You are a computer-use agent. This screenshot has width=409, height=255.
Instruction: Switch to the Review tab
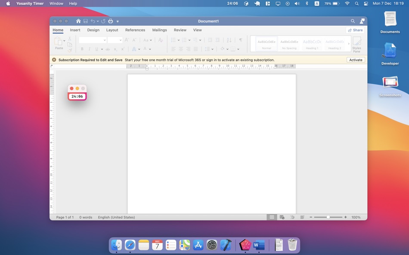(180, 30)
